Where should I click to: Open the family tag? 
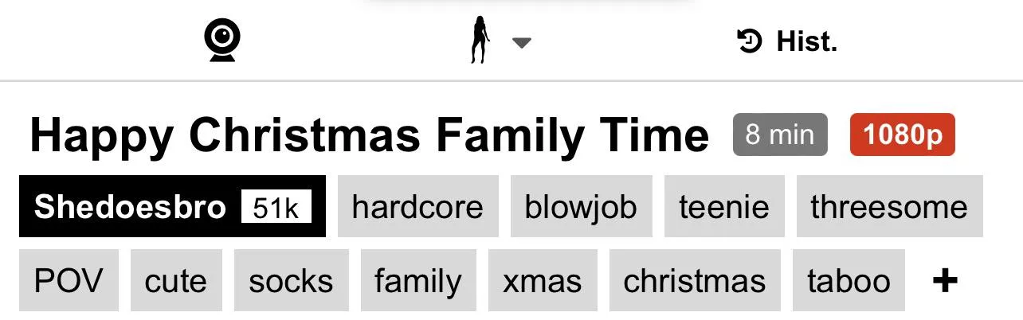tap(417, 281)
